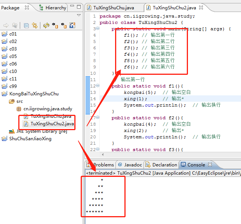Select the KongBaiTuXingShuChu project

[30, 94]
